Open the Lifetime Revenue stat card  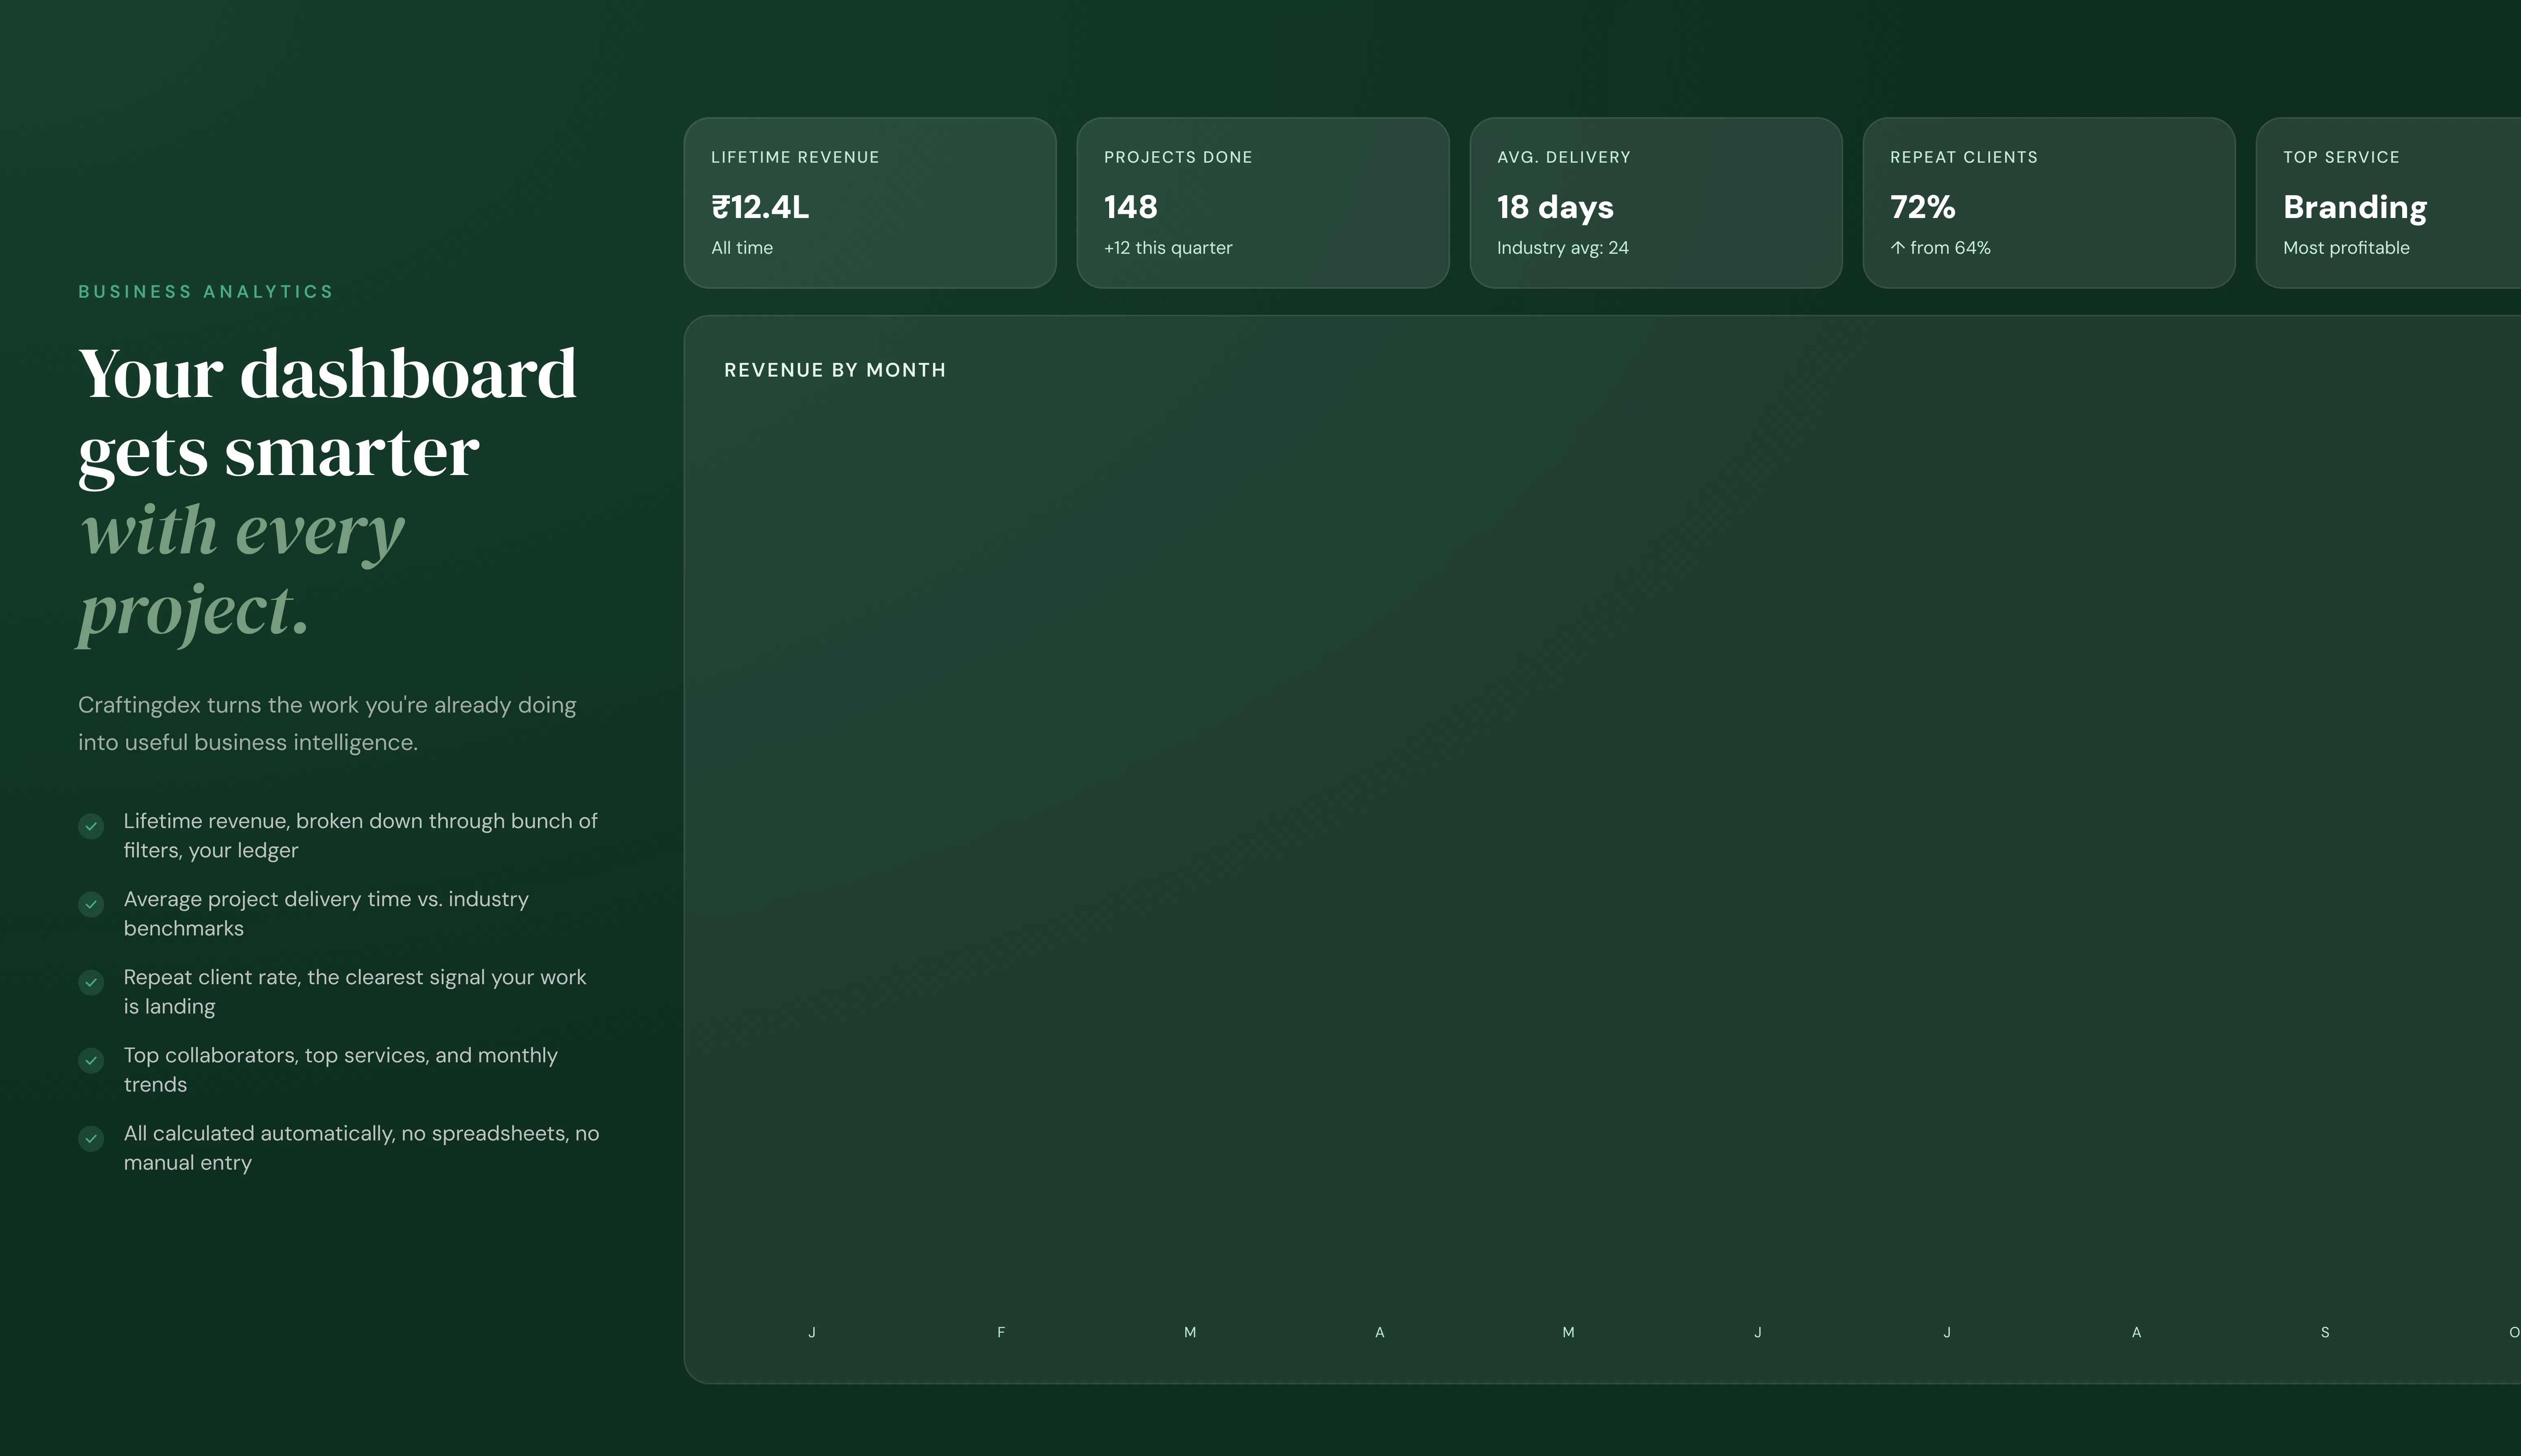pyautogui.click(x=869, y=203)
